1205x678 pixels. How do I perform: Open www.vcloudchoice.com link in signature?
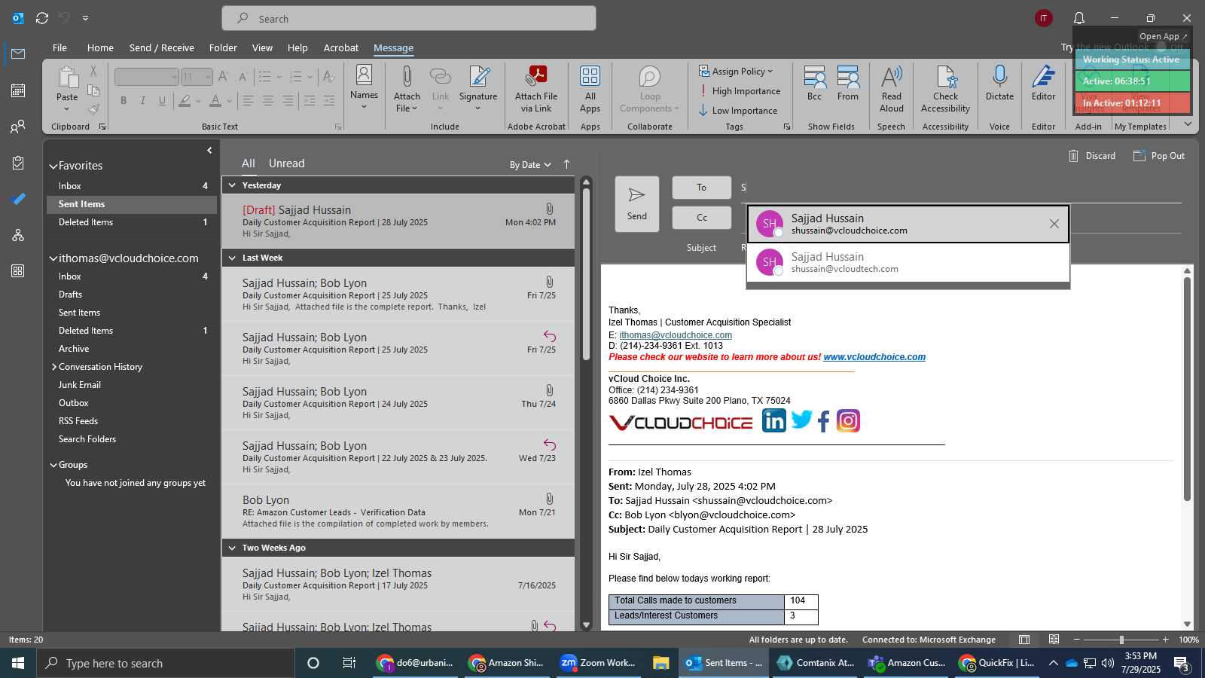tap(874, 357)
